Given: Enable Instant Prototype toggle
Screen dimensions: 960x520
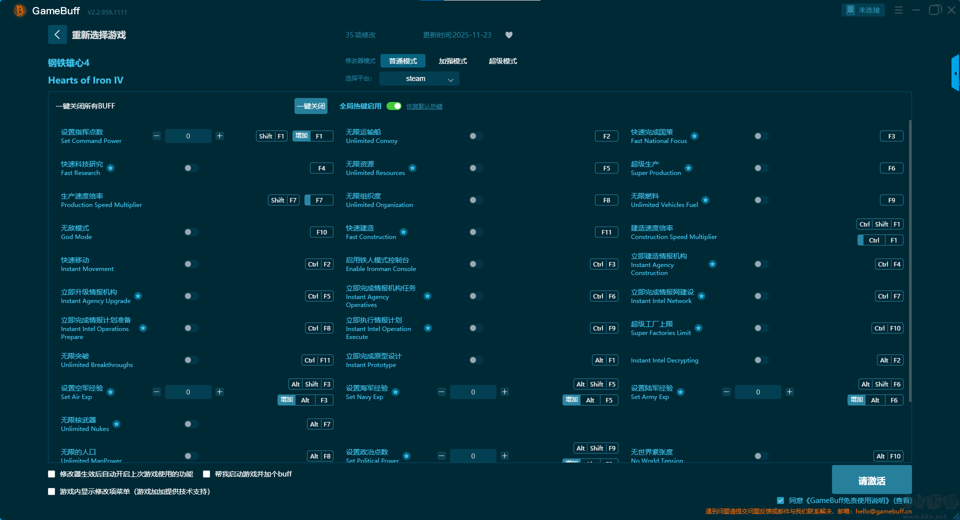Looking at the screenshot, I should 476,360.
